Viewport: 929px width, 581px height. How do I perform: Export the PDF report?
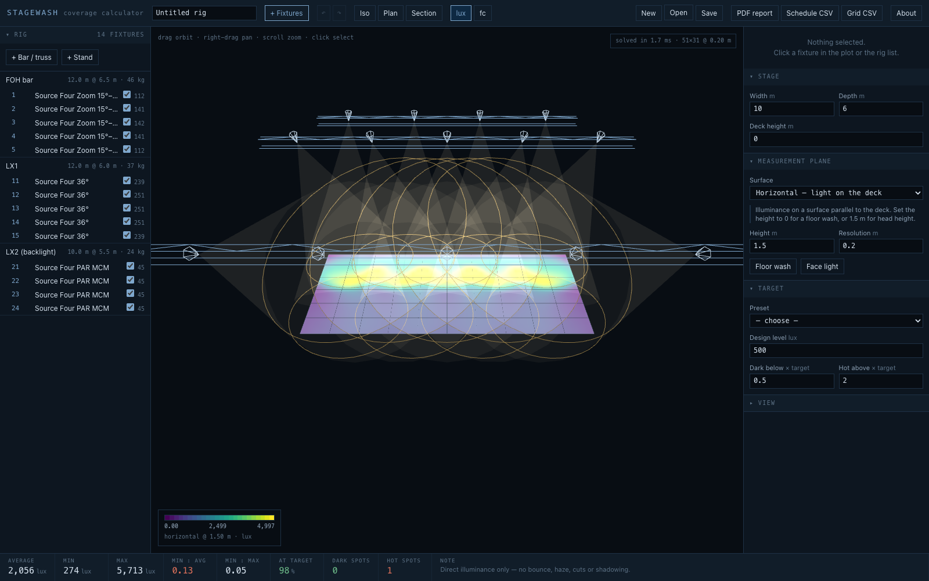coord(754,13)
